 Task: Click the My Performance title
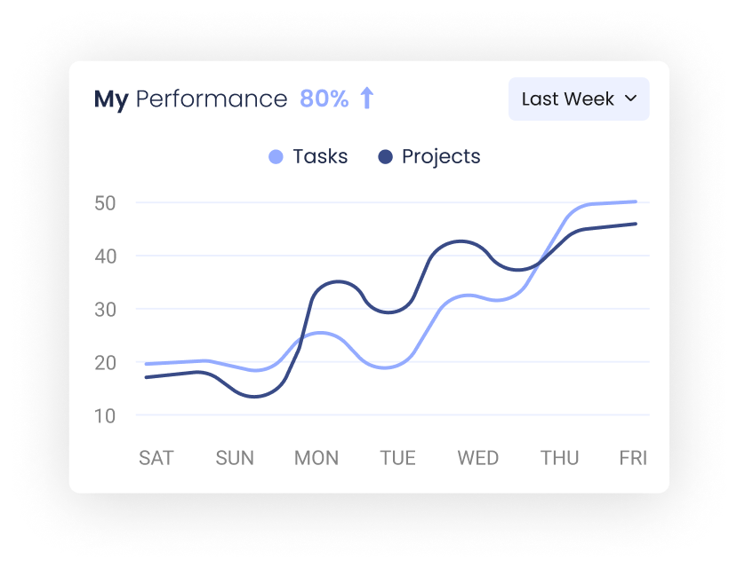pyautogui.click(x=190, y=99)
